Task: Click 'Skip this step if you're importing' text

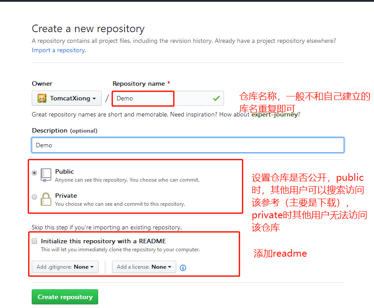Action: (x=107, y=227)
